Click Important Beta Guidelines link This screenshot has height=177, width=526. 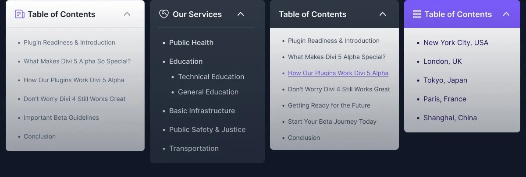(61, 118)
